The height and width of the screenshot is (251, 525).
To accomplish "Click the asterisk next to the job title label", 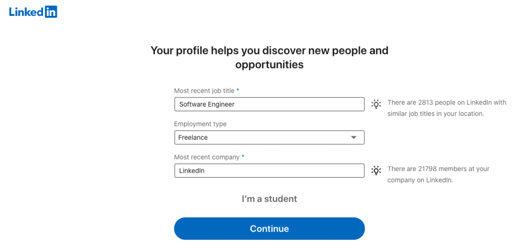I will click(238, 90).
